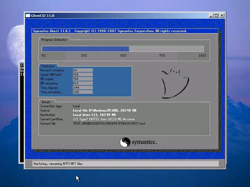250x187 pixels.
Task: Click the MB copied value 760
Action: point(82,79)
